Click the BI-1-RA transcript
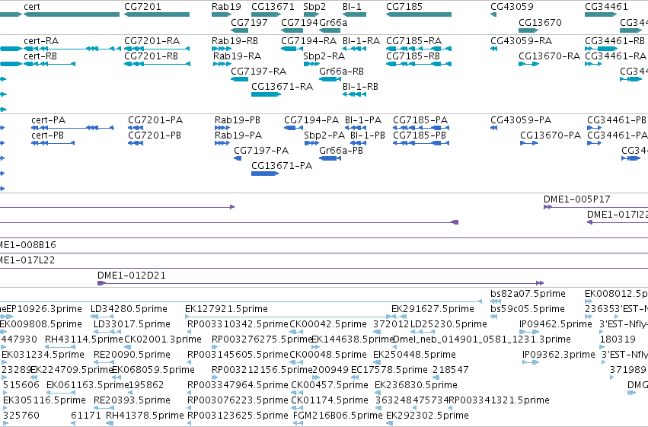The height and width of the screenshot is (427, 648). pos(354,49)
